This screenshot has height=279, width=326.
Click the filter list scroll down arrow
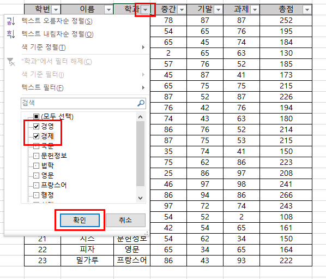[x=140, y=198]
